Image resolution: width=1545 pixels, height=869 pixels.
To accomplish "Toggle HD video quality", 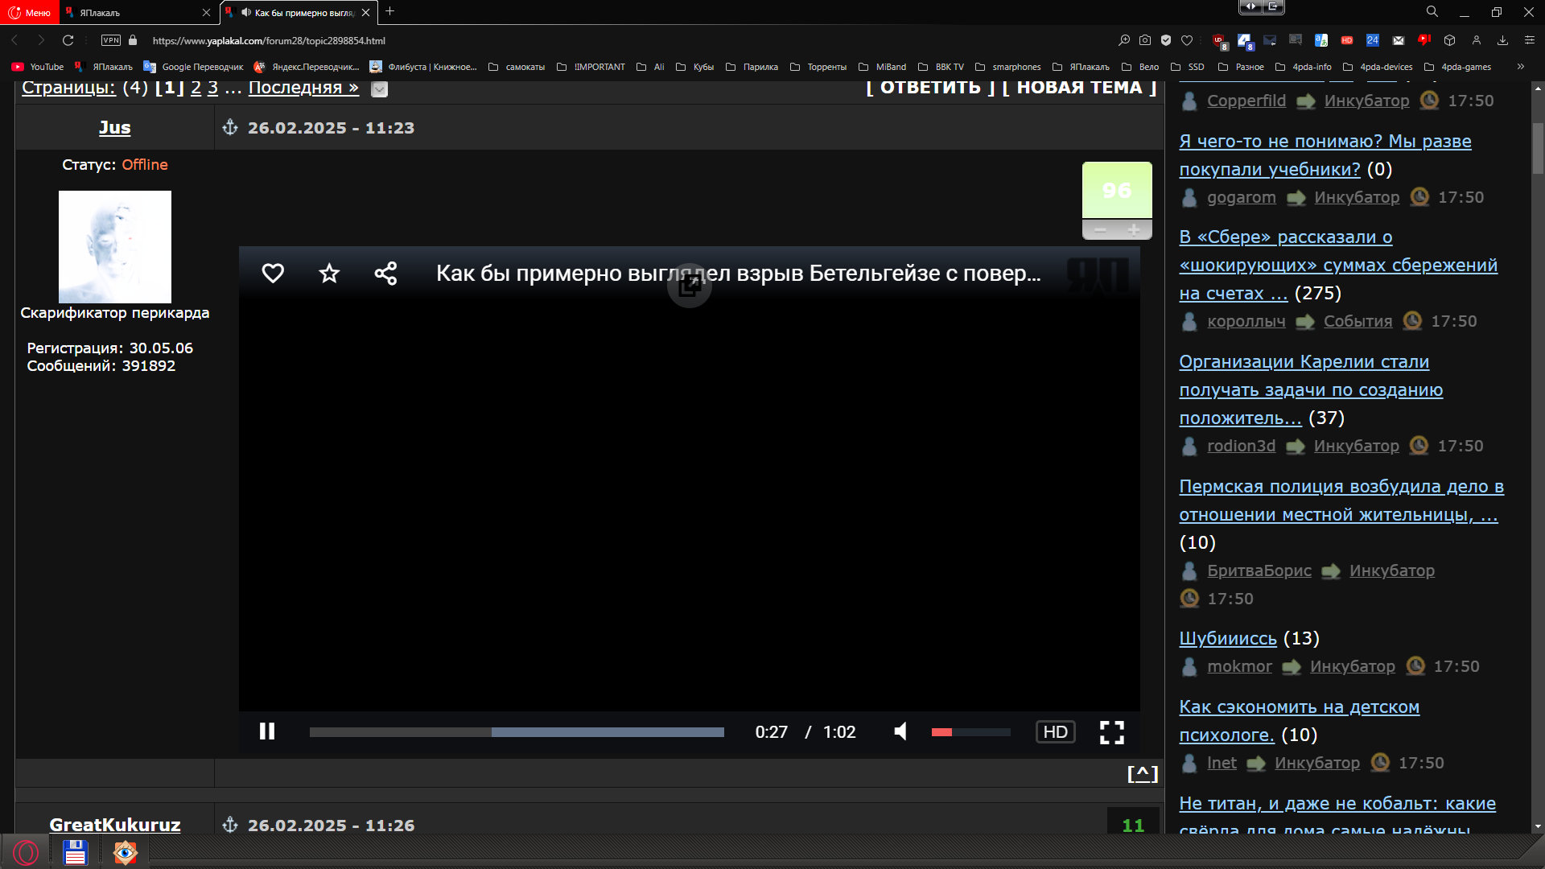I will pyautogui.click(x=1055, y=732).
